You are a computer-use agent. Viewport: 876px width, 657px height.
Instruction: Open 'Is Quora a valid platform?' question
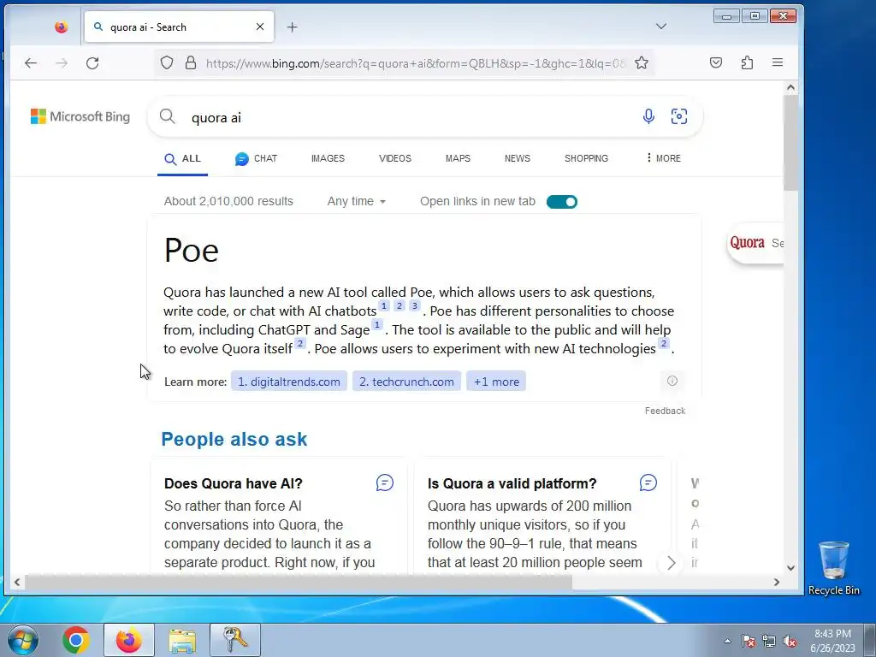coord(512,484)
